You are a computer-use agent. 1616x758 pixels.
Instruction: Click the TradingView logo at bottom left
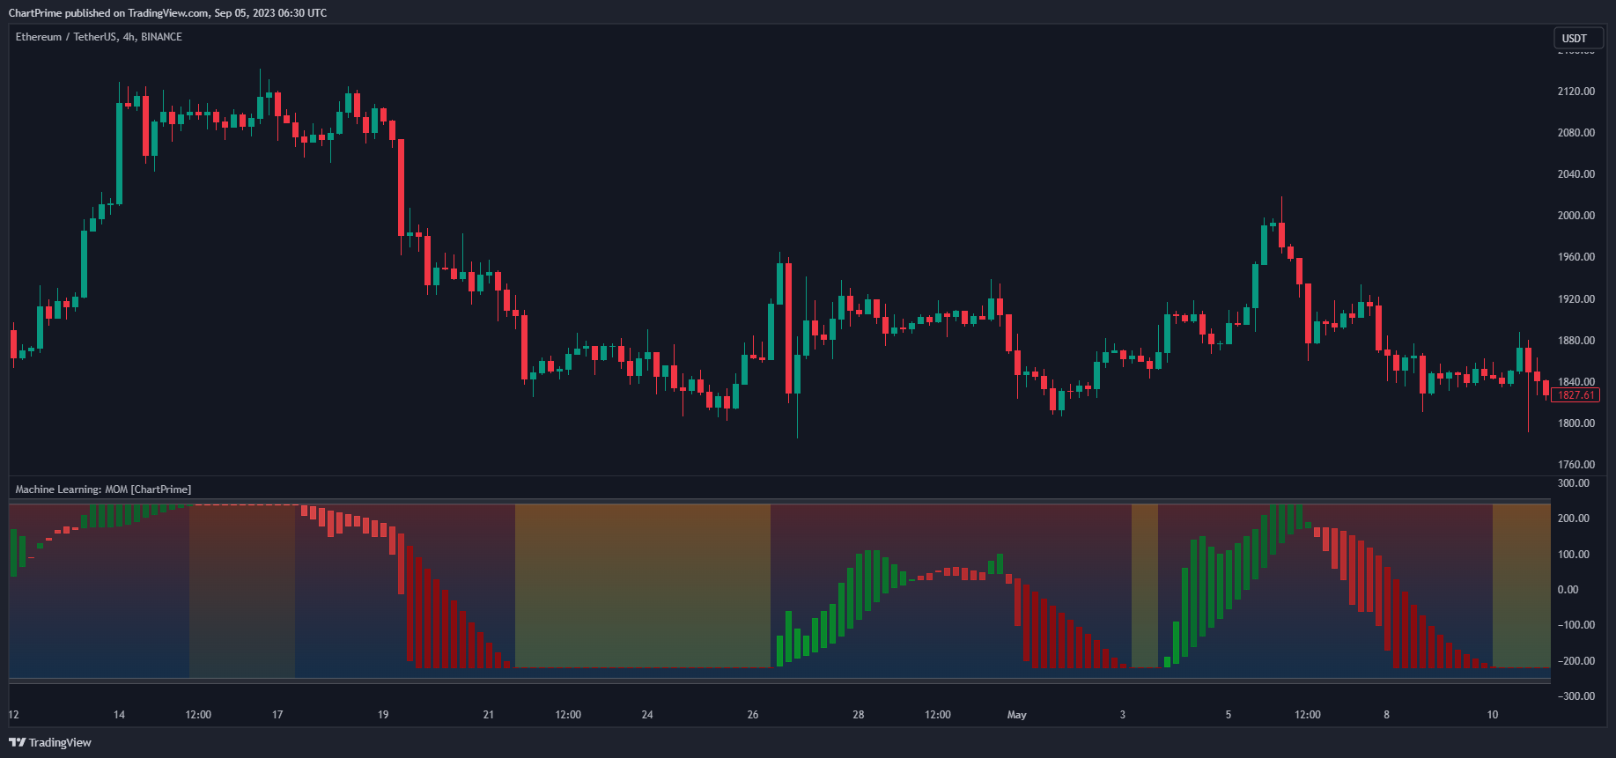50,742
